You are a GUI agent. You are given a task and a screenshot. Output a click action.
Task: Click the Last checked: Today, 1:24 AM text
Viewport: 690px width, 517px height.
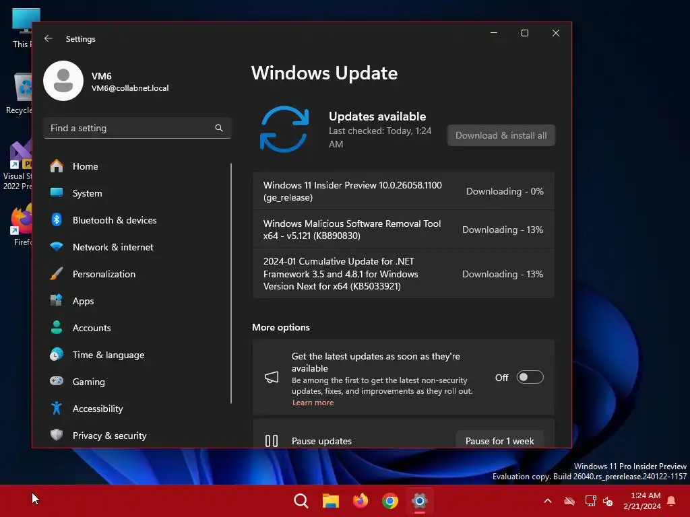tap(380, 137)
